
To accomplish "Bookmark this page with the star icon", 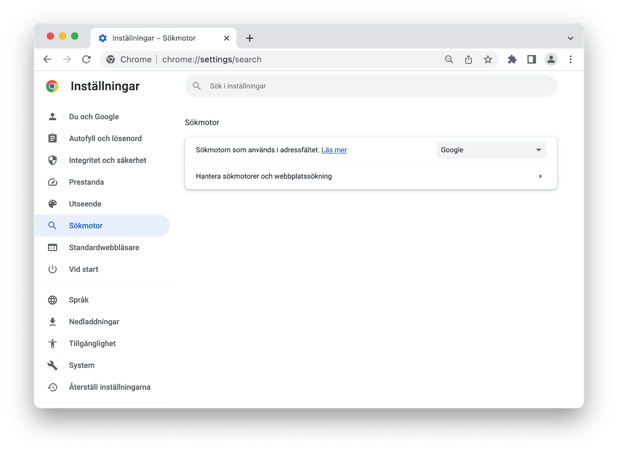I will tap(488, 59).
